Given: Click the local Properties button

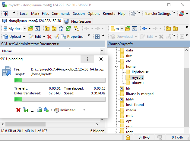Looking at the screenshot, I should click(x=72, y=37).
